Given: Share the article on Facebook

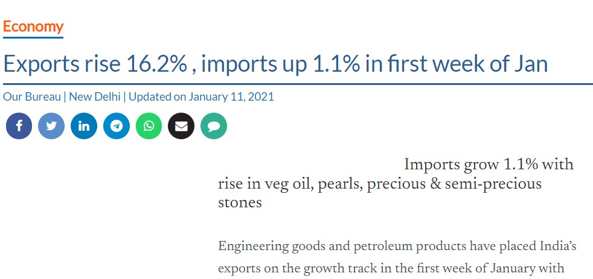Looking at the screenshot, I should [x=19, y=126].
